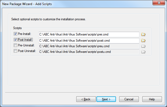Screen dimensions: 167x107
Task: Click the Pre-Install script path field
Action: (89, 34)
